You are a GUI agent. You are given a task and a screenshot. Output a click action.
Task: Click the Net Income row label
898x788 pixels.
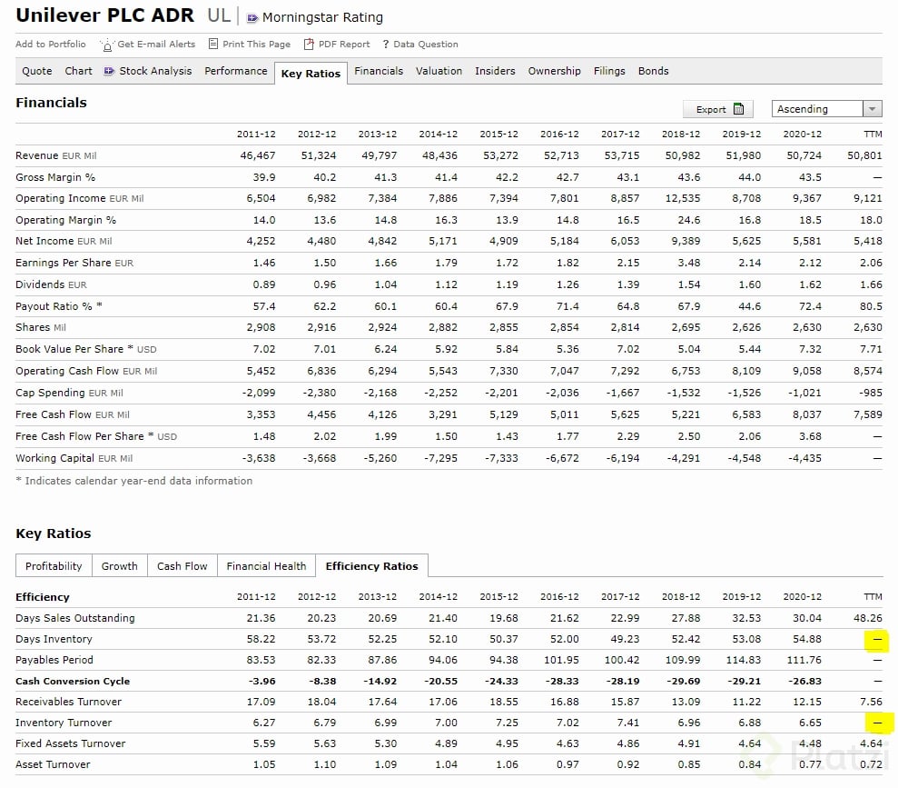64,241
